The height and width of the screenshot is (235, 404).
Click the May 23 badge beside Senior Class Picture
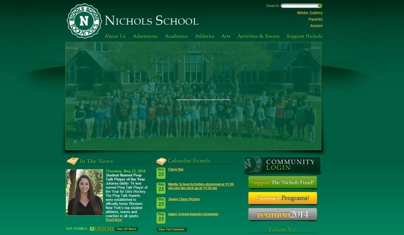161,203
